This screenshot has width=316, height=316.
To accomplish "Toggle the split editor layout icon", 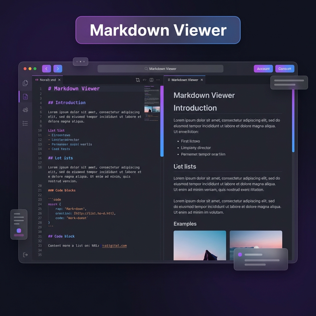I will [151, 80].
